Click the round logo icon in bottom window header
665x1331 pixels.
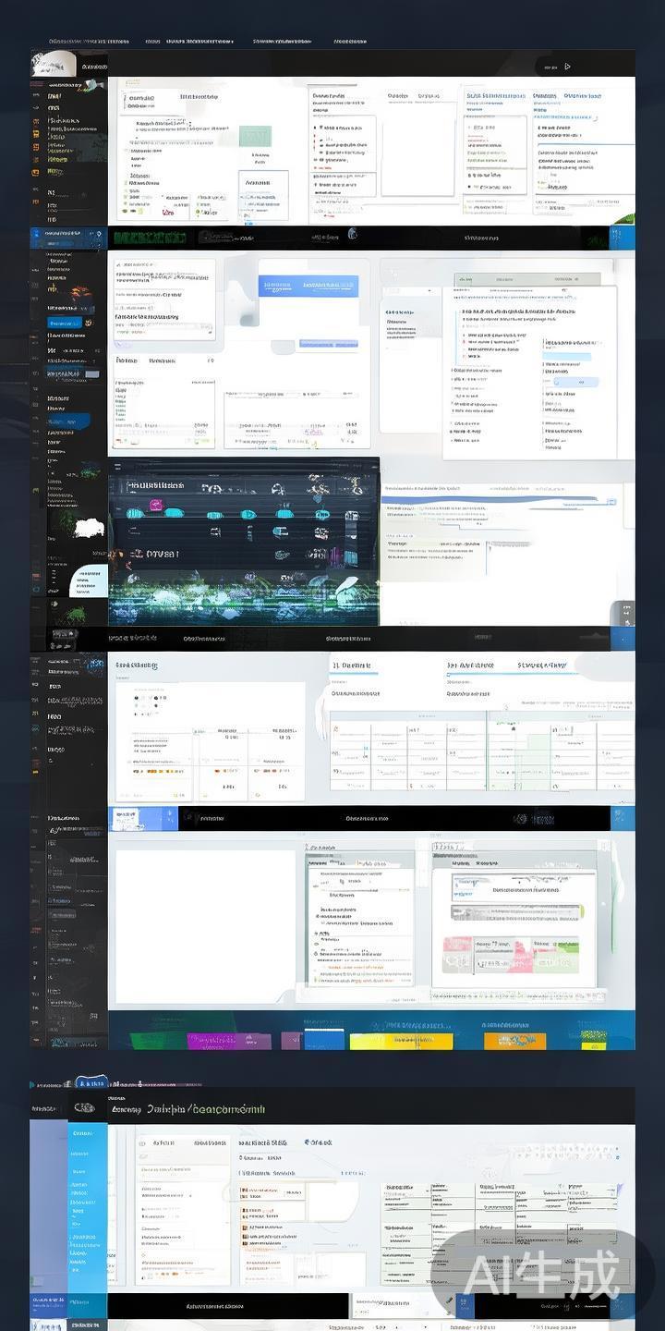pos(84,1107)
